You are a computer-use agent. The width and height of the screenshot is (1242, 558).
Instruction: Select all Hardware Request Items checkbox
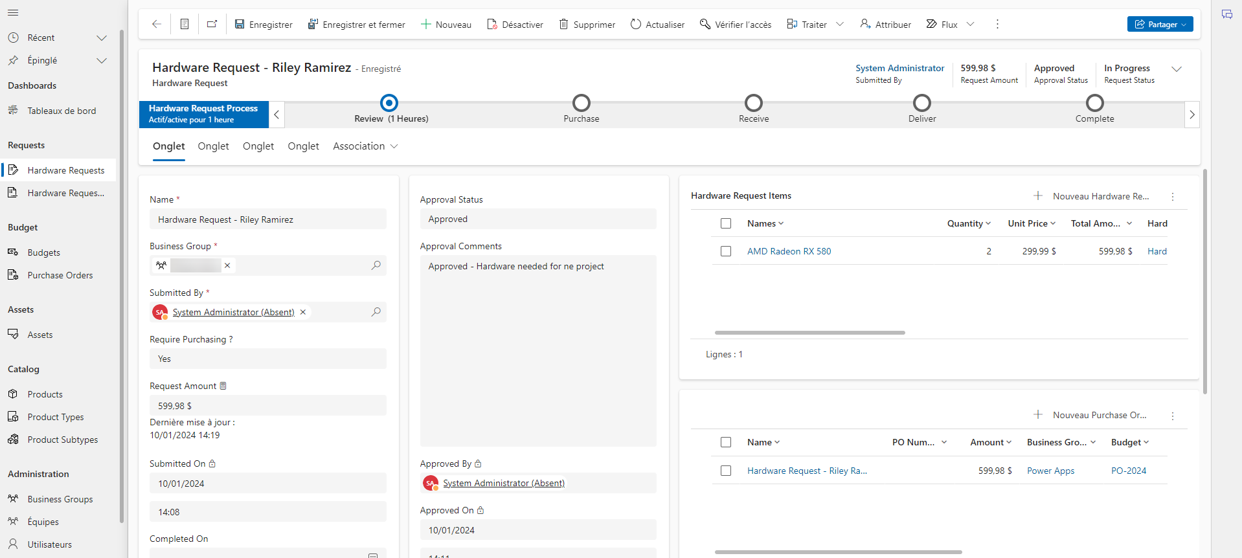pyautogui.click(x=726, y=223)
